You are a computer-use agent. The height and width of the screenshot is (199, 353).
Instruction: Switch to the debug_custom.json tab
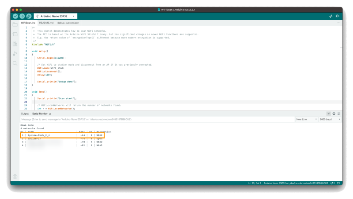pos(68,23)
